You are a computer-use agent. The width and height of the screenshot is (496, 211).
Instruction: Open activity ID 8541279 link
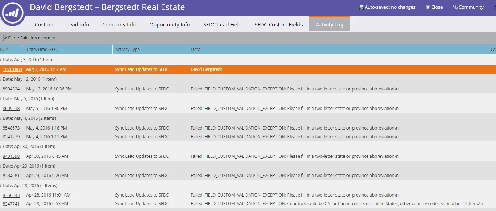[x=11, y=137]
